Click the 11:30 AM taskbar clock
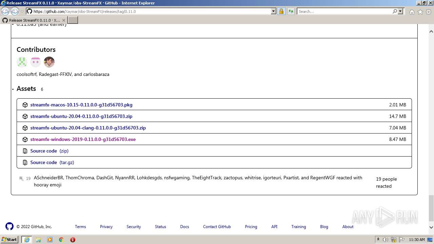 click(x=417, y=240)
